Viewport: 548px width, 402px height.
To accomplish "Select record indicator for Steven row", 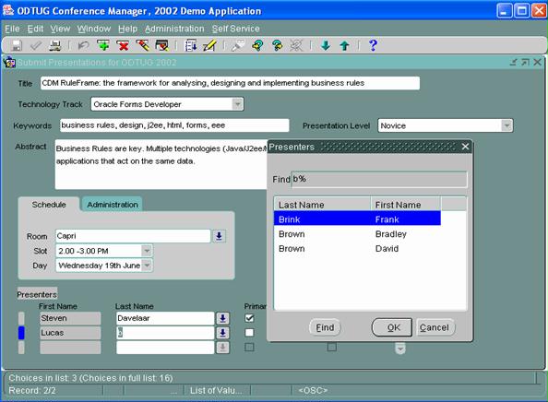I will pyautogui.click(x=21, y=318).
